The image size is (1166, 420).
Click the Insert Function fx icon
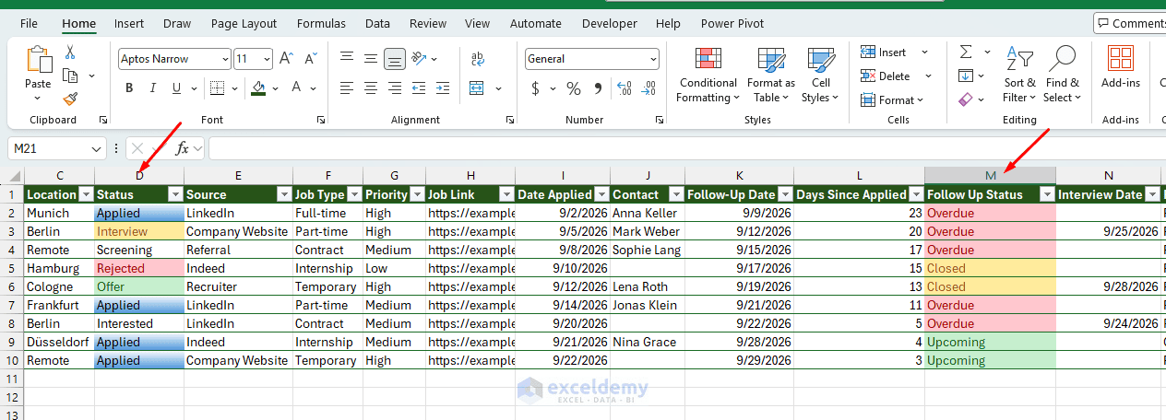pos(183,147)
